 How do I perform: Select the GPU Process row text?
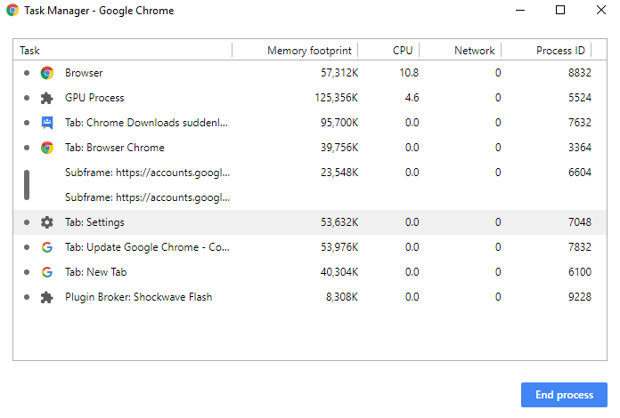point(94,98)
